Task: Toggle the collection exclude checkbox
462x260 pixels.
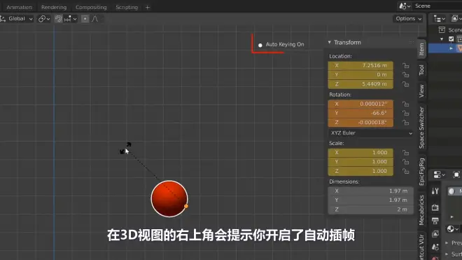Action: click(x=451, y=39)
